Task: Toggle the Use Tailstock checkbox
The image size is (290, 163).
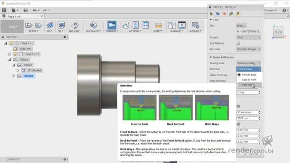Action: tap(238, 43)
